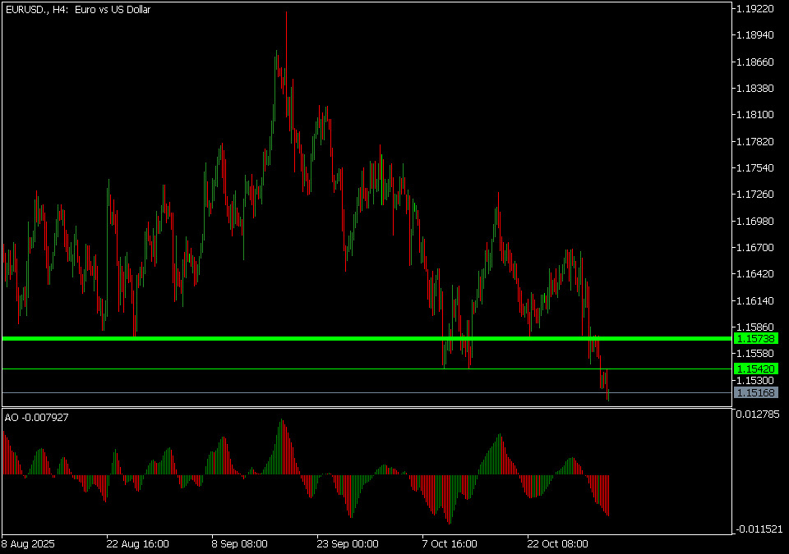Click the 22 Aug 16:00 time label
Screen dimensions: 789x554
(x=137, y=543)
